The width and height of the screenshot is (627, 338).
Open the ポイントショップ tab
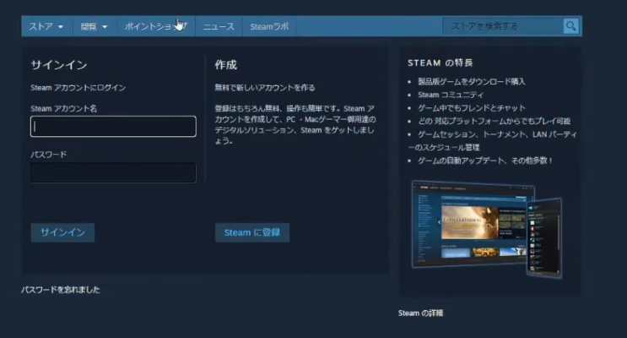click(x=155, y=26)
